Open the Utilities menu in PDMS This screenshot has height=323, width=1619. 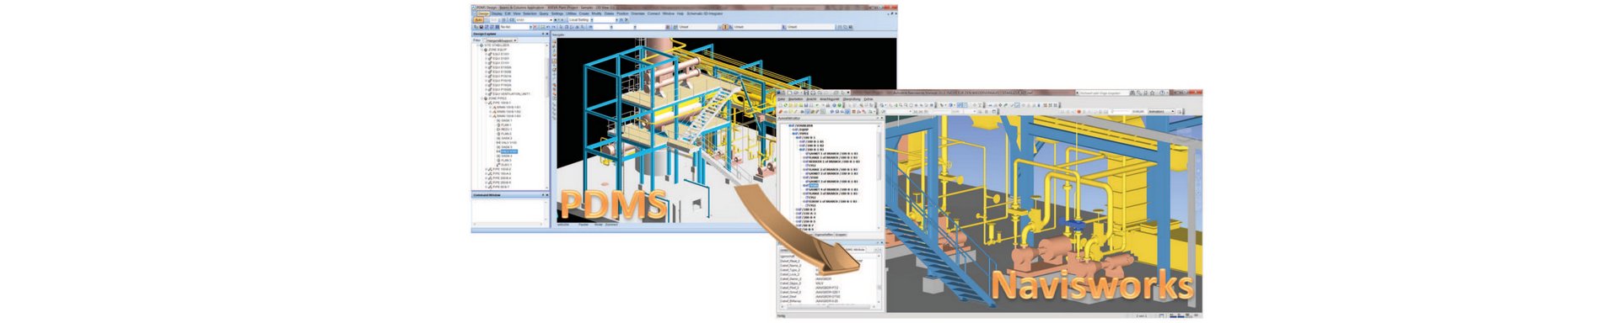[x=571, y=13]
